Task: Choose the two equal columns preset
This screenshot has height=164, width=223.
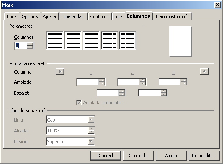Action: click(73, 40)
